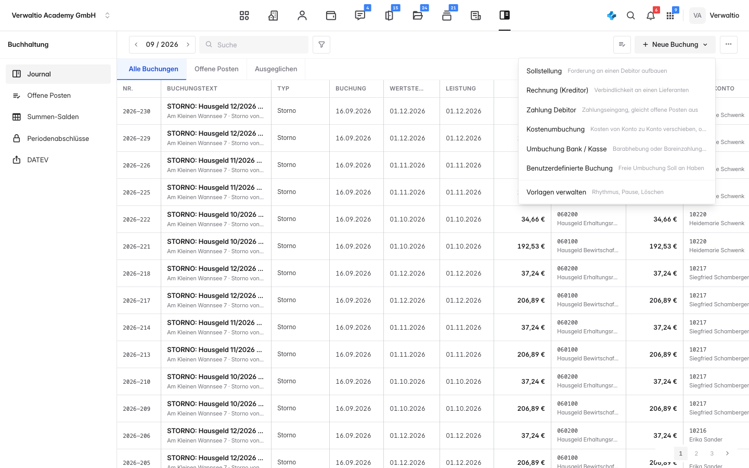Open notifications bell icon
749x468 pixels.
coord(651,16)
